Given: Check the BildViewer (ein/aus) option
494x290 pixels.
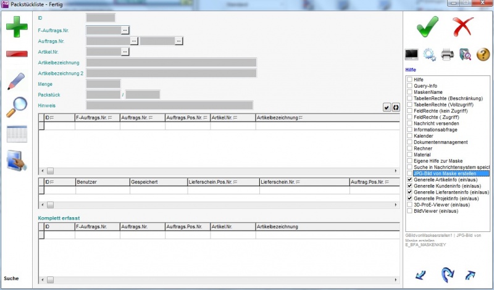Looking at the screenshot, I should point(409,210).
